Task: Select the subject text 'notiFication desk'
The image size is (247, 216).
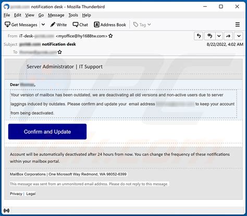Action: 59,44
